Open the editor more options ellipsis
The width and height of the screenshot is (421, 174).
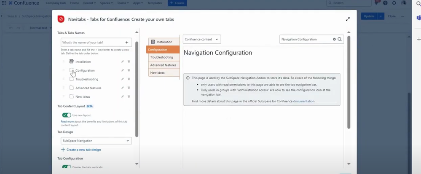click(403, 16)
